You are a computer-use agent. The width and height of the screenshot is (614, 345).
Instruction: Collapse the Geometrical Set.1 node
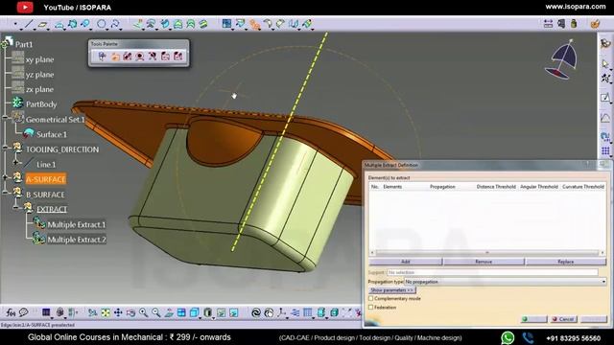[5, 117]
